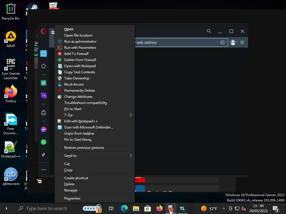This screenshot has width=286, height=214.
Task: Open the shopping bag sidebar icon
Action: (x=43, y=113)
